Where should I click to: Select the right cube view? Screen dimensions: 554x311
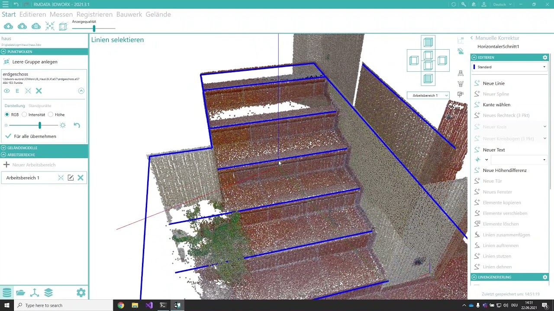[442, 61]
